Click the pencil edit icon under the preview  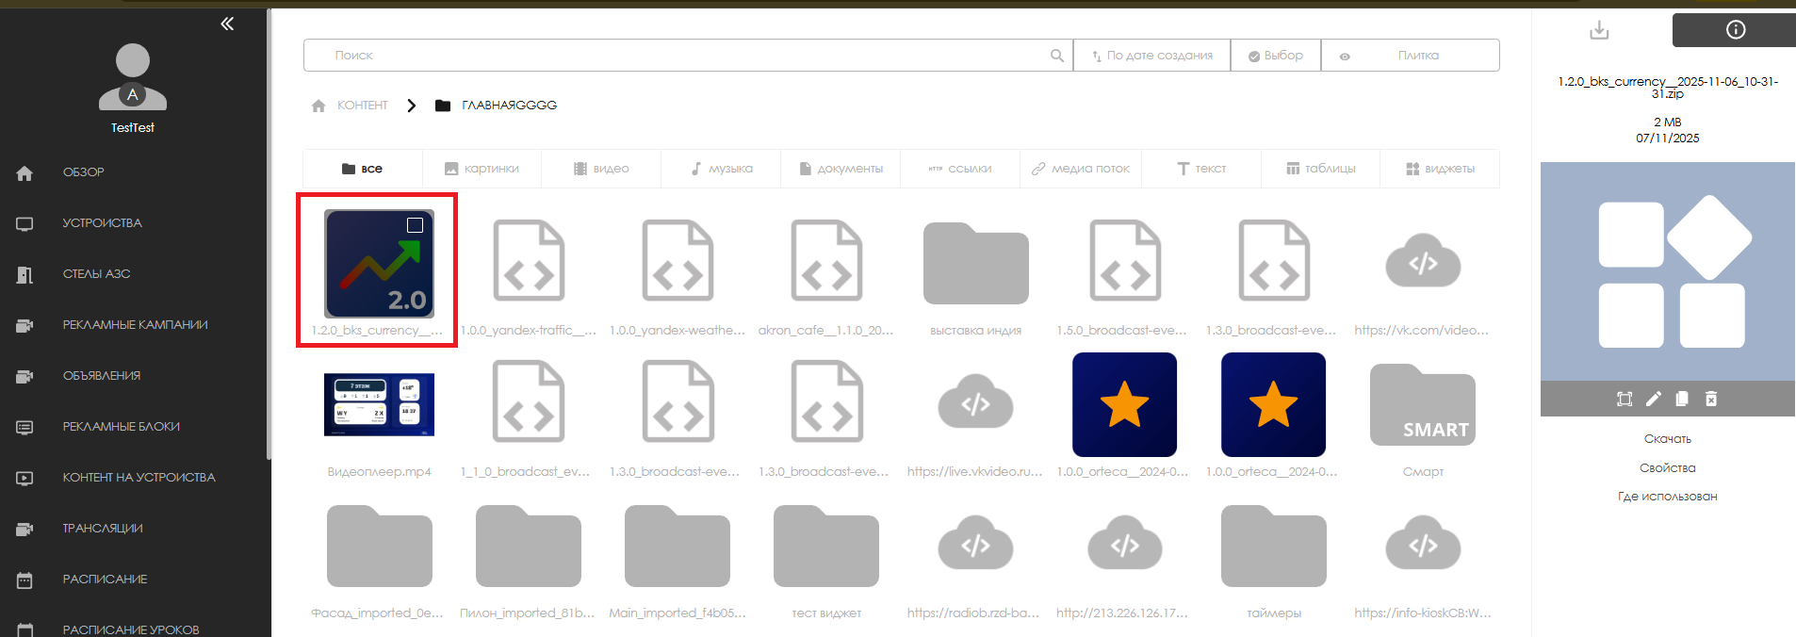click(1653, 399)
